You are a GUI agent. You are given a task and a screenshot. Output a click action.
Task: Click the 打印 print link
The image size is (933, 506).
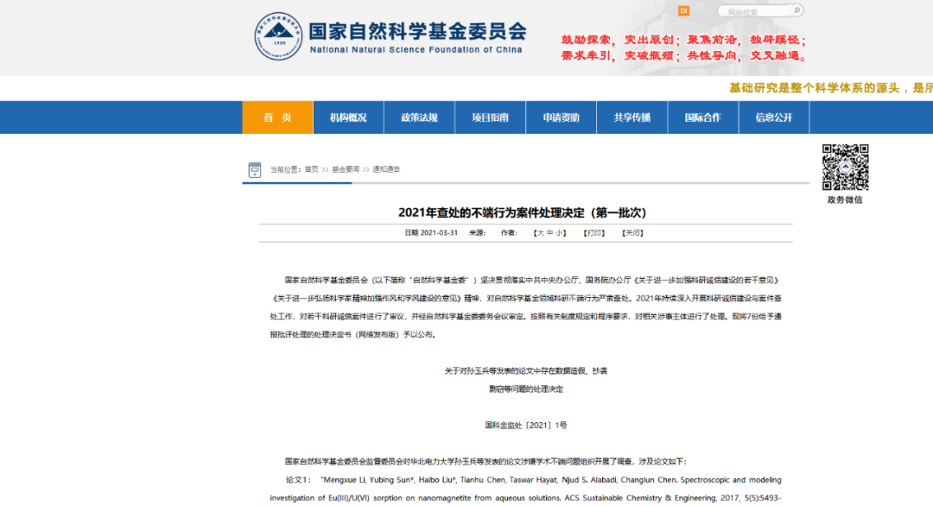[593, 233]
